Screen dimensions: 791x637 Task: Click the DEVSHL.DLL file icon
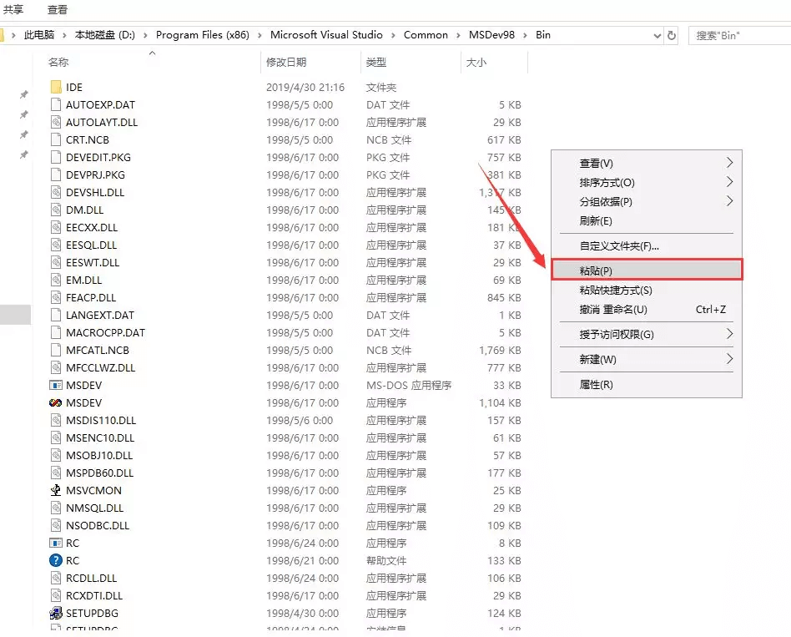56,192
